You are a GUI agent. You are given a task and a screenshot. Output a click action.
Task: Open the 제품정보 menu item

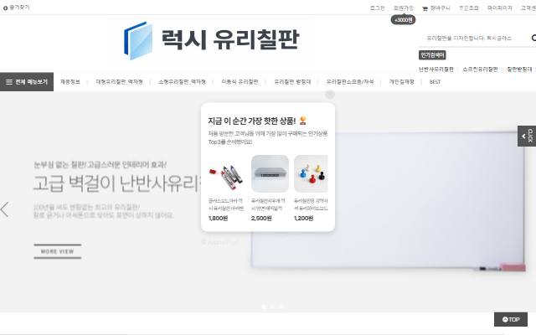coord(70,82)
